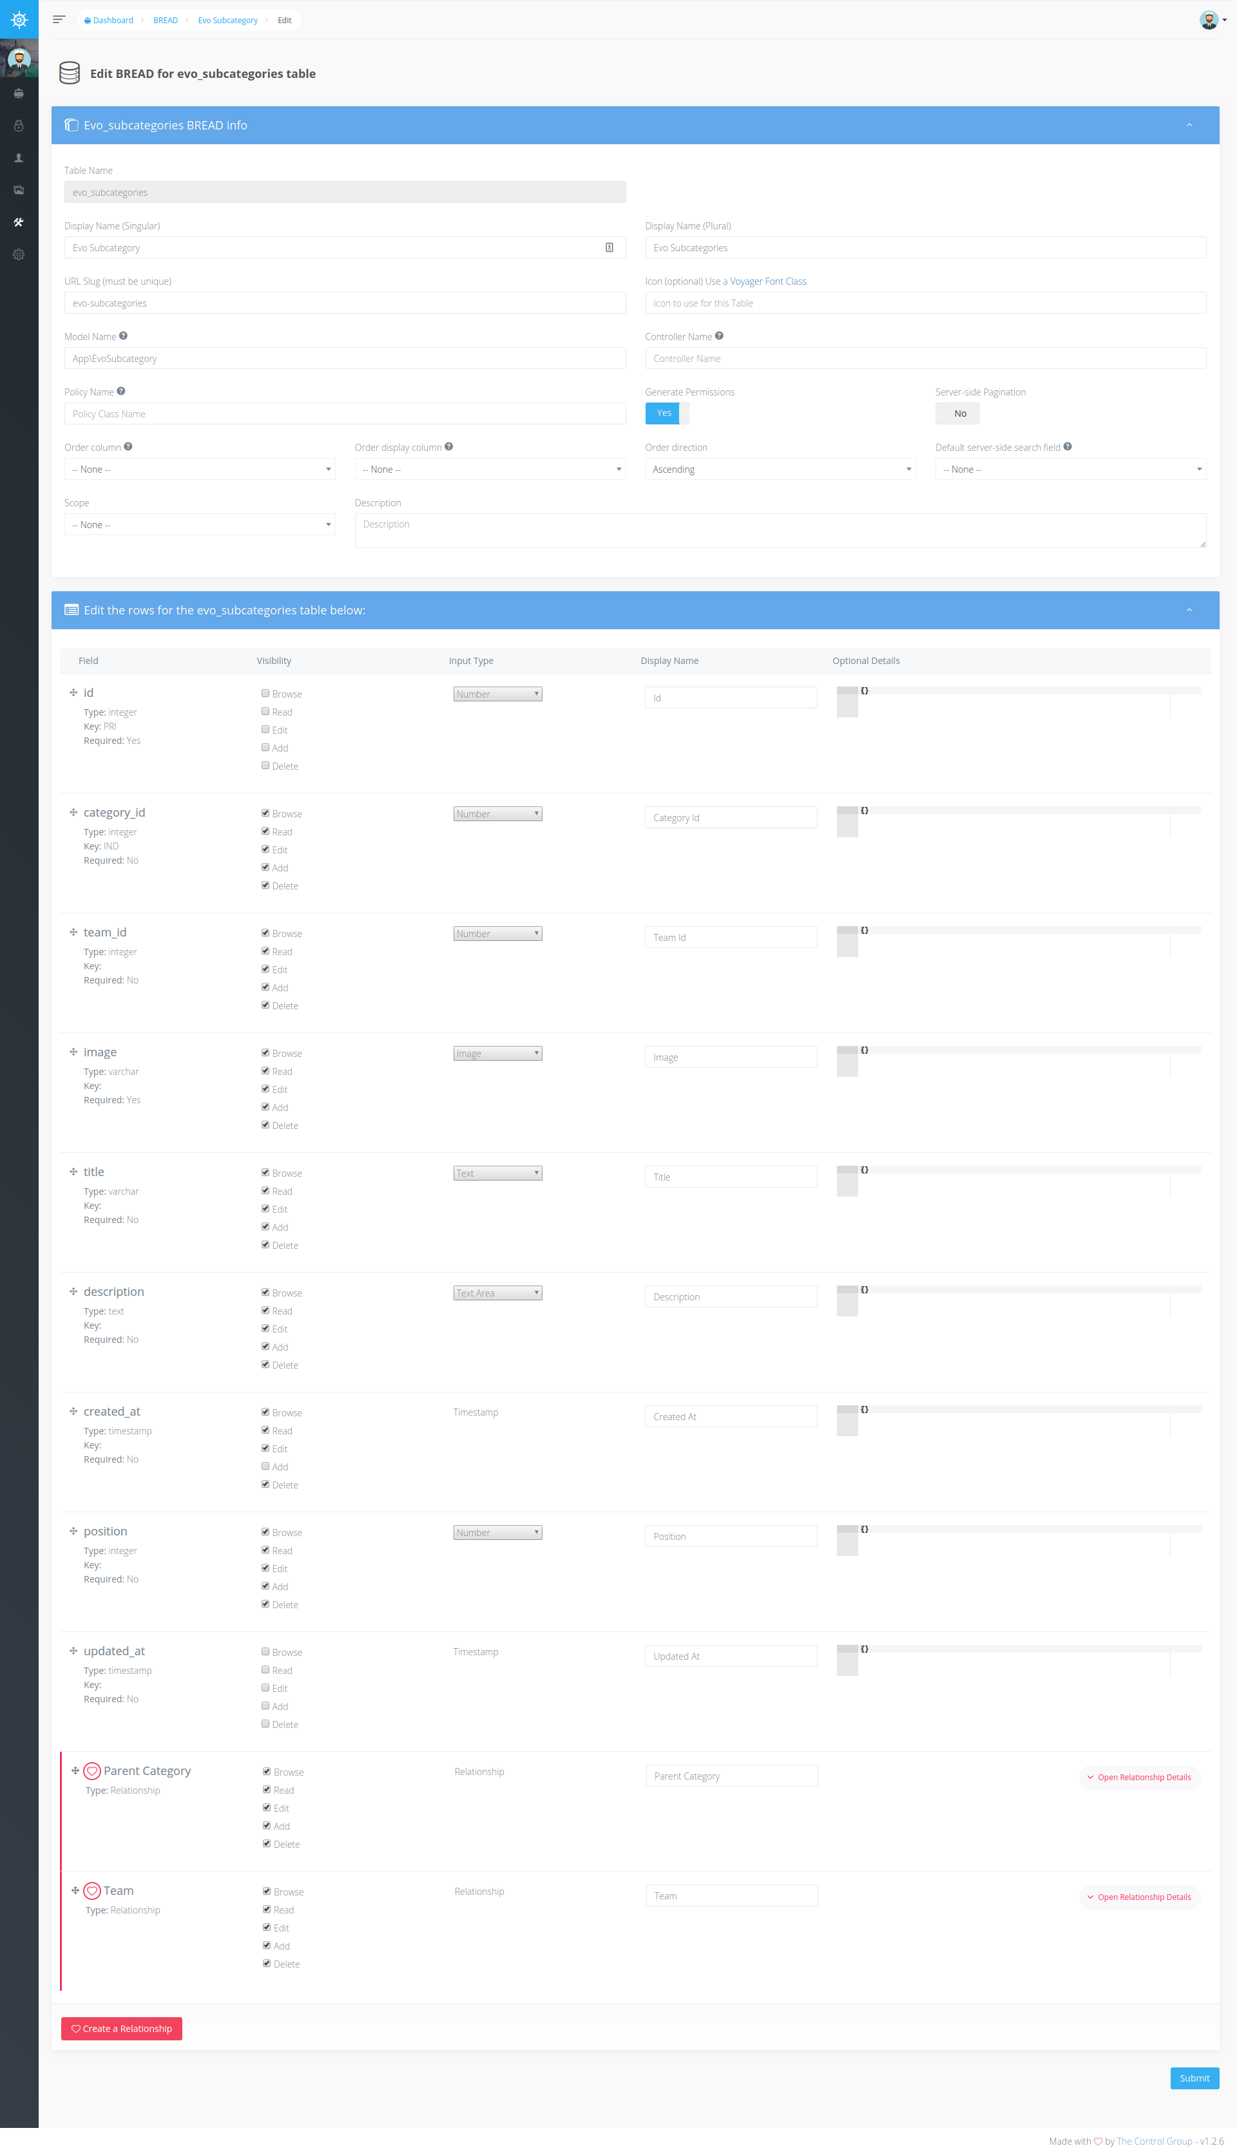Collapse the Evo_subcategories BREAD info panel

click(1189, 125)
